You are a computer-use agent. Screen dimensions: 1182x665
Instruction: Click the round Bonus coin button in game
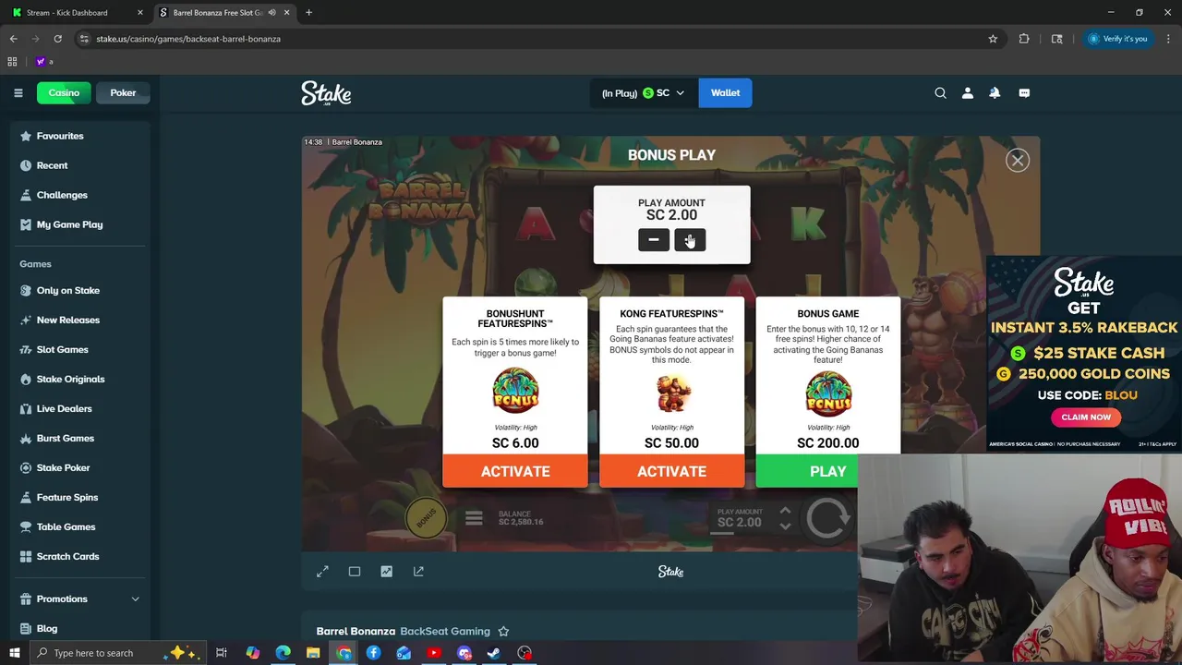tap(426, 519)
